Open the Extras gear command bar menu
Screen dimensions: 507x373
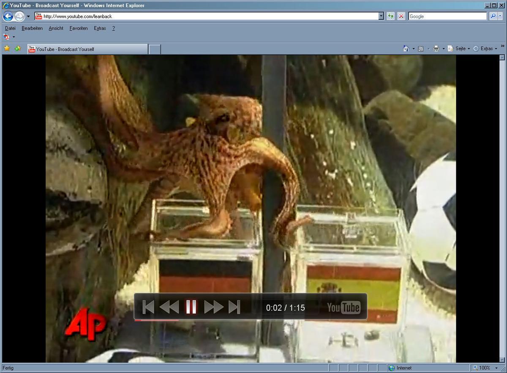click(x=485, y=49)
